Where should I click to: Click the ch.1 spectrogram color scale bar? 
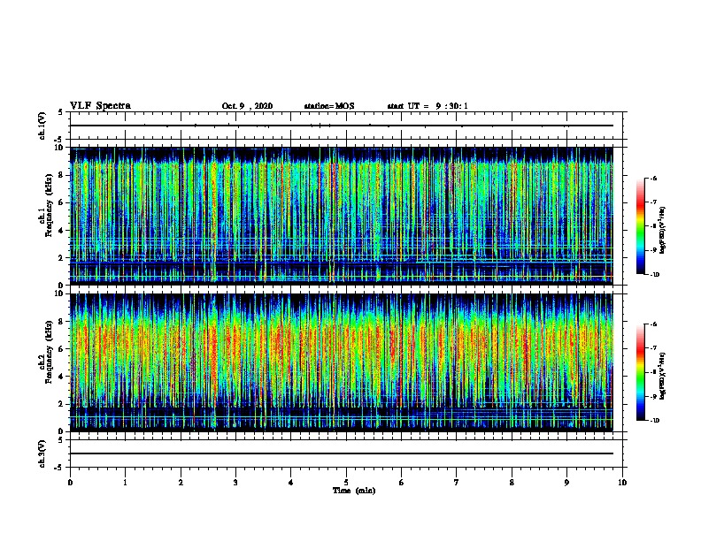pyautogui.click(x=640, y=226)
